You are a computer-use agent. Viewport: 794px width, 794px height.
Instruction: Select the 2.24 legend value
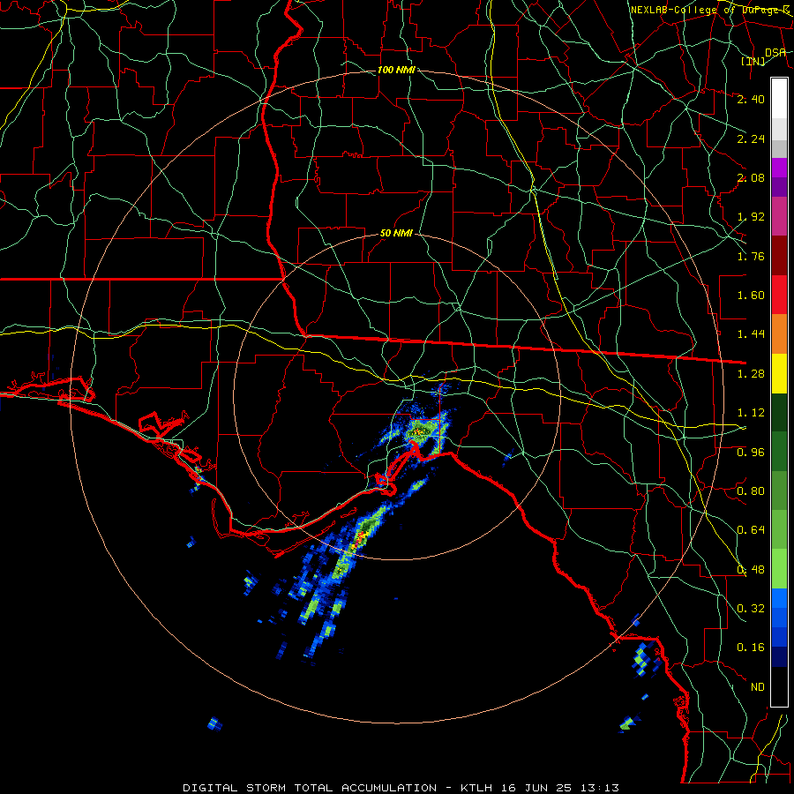pyautogui.click(x=751, y=139)
